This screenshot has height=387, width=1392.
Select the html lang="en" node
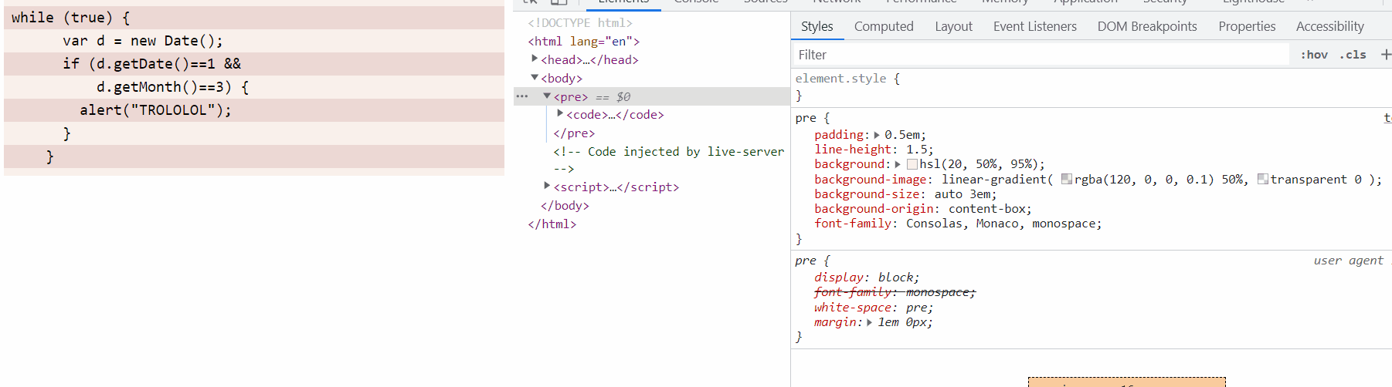click(584, 42)
